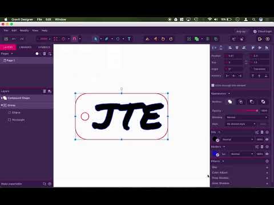
Task: Open the fill blend mode dropdown
Action: click(x=237, y=140)
